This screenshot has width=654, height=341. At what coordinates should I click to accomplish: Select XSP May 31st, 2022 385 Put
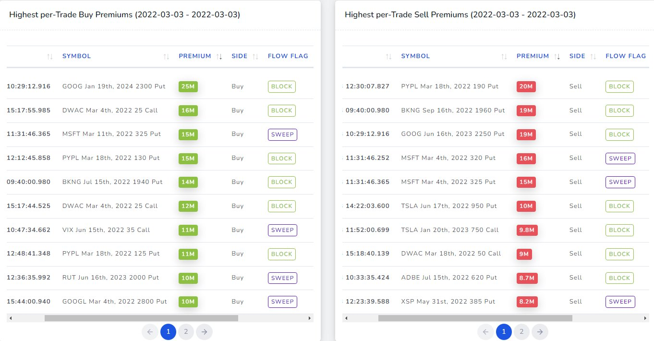pos(448,302)
